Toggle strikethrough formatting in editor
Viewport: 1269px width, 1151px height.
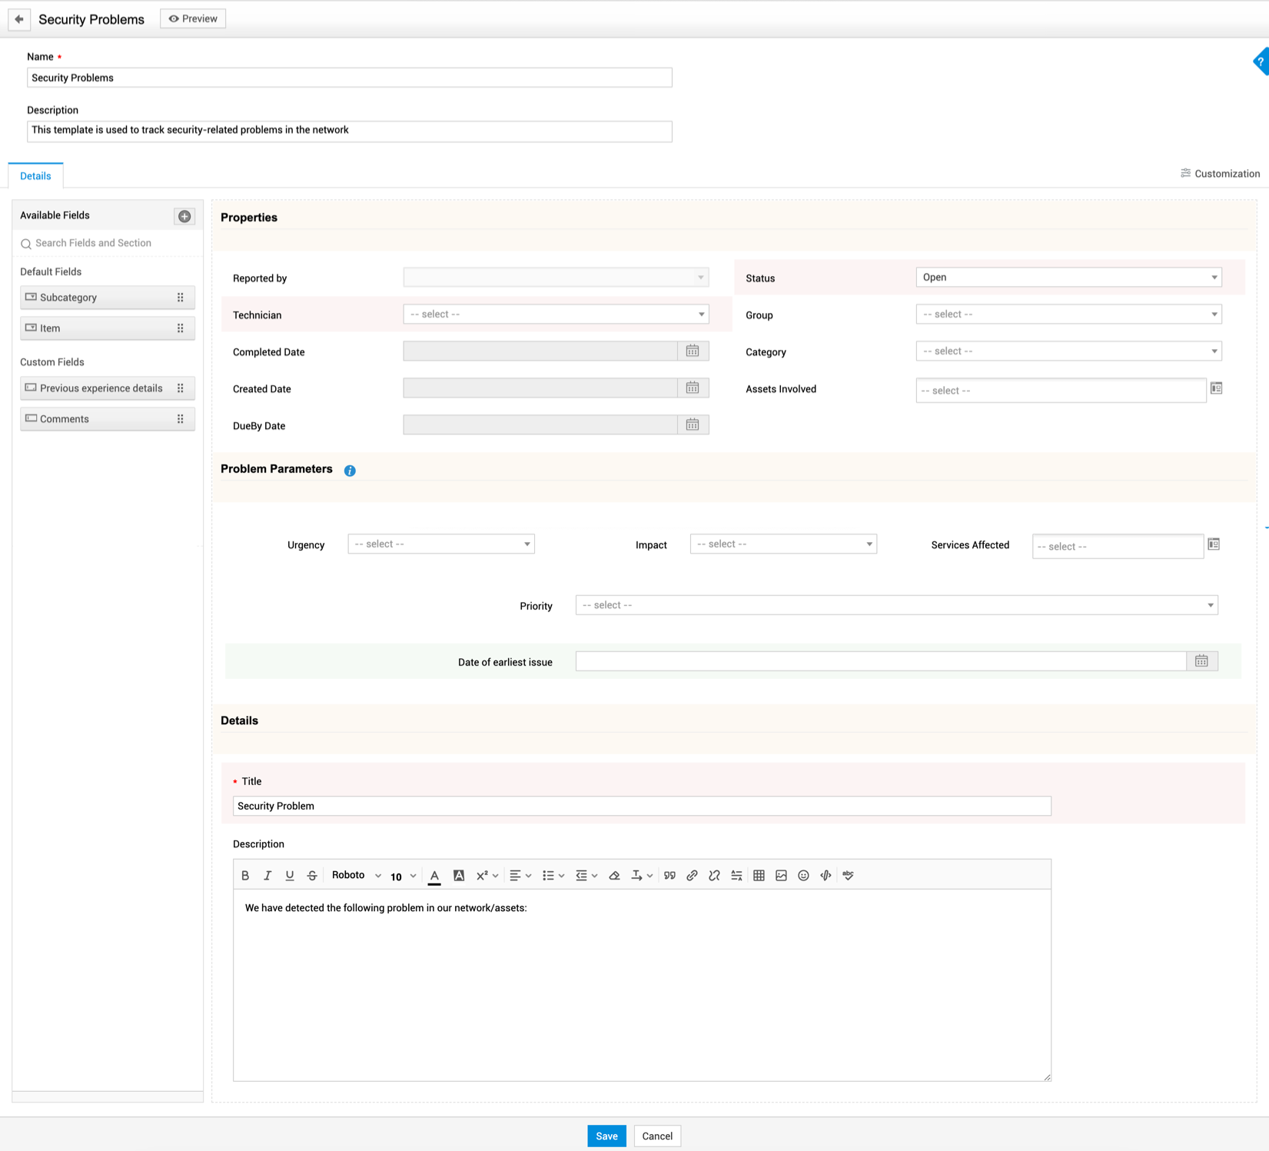tap(312, 876)
